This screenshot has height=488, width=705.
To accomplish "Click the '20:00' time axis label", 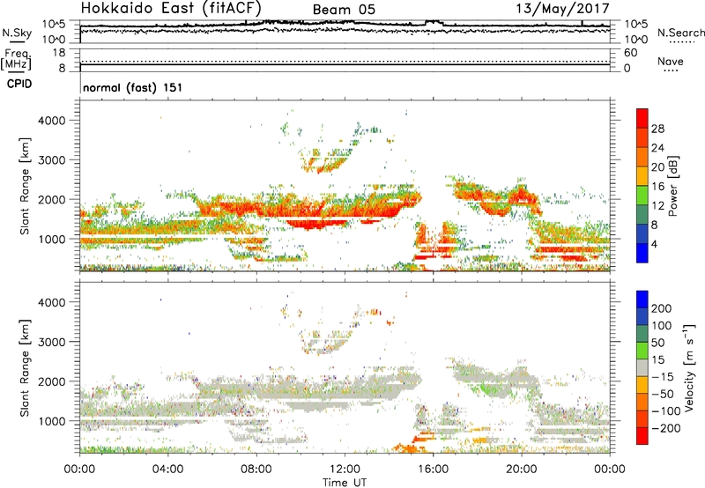I will click(x=522, y=470).
